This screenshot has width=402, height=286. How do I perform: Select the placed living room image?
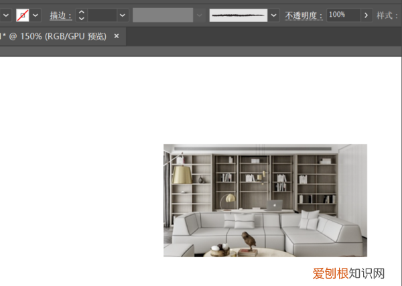(x=265, y=200)
